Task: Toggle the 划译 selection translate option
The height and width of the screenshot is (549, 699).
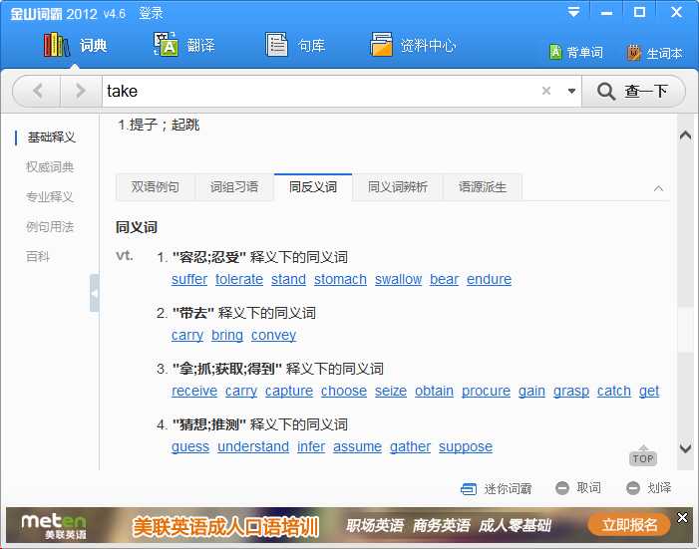Action: [x=648, y=488]
